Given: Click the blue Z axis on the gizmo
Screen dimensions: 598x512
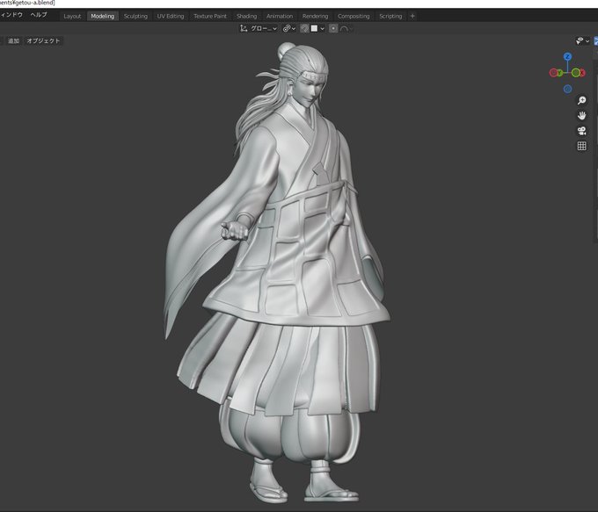Looking at the screenshot, I should pyautogui.click(x=567, y=57).
